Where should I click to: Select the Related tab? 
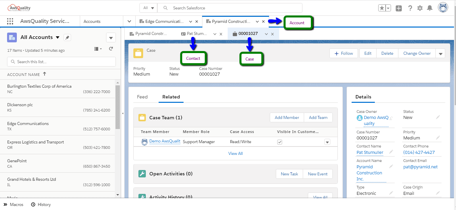click(171, 97)
